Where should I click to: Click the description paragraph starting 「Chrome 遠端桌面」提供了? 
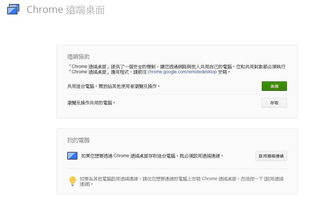click(176, 69)
